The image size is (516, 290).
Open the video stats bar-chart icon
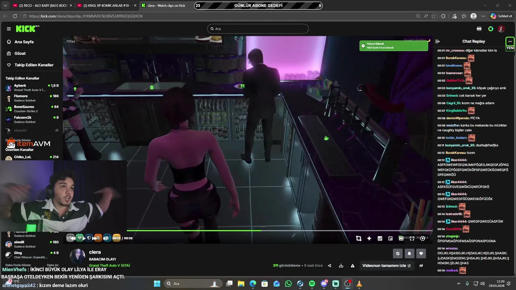pyautogui.click(x=380, y=238)
